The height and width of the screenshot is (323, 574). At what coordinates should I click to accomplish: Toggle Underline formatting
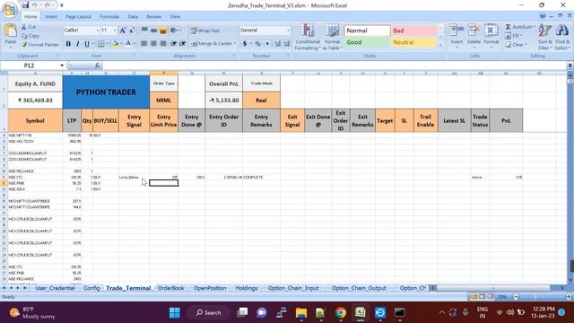pyautogui.click(x=87, y=44)
